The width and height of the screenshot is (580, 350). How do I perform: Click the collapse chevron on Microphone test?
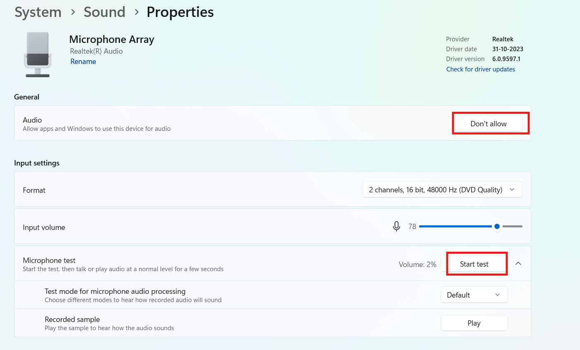coord(518,263)
